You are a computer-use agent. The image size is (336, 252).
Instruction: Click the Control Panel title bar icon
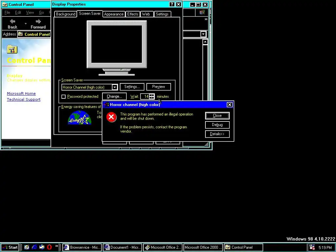coord(5,5)
